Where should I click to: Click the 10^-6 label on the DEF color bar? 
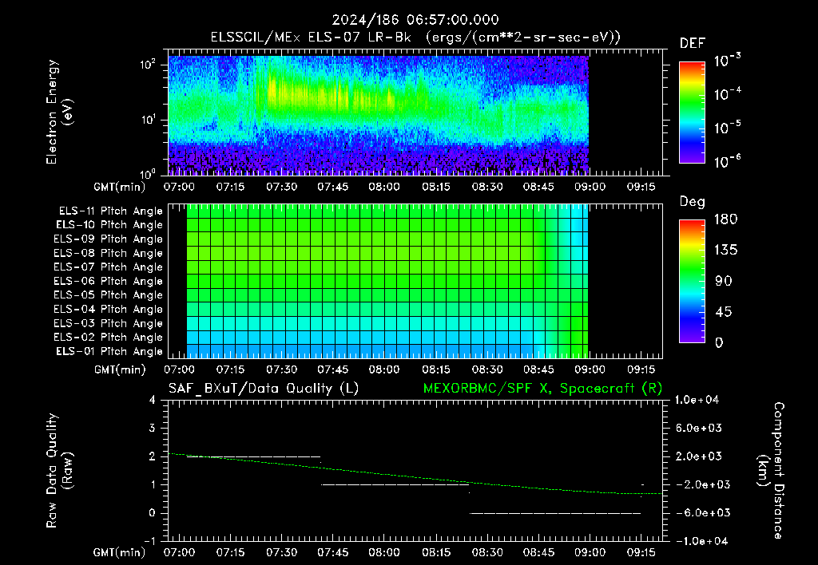[727, 161]
